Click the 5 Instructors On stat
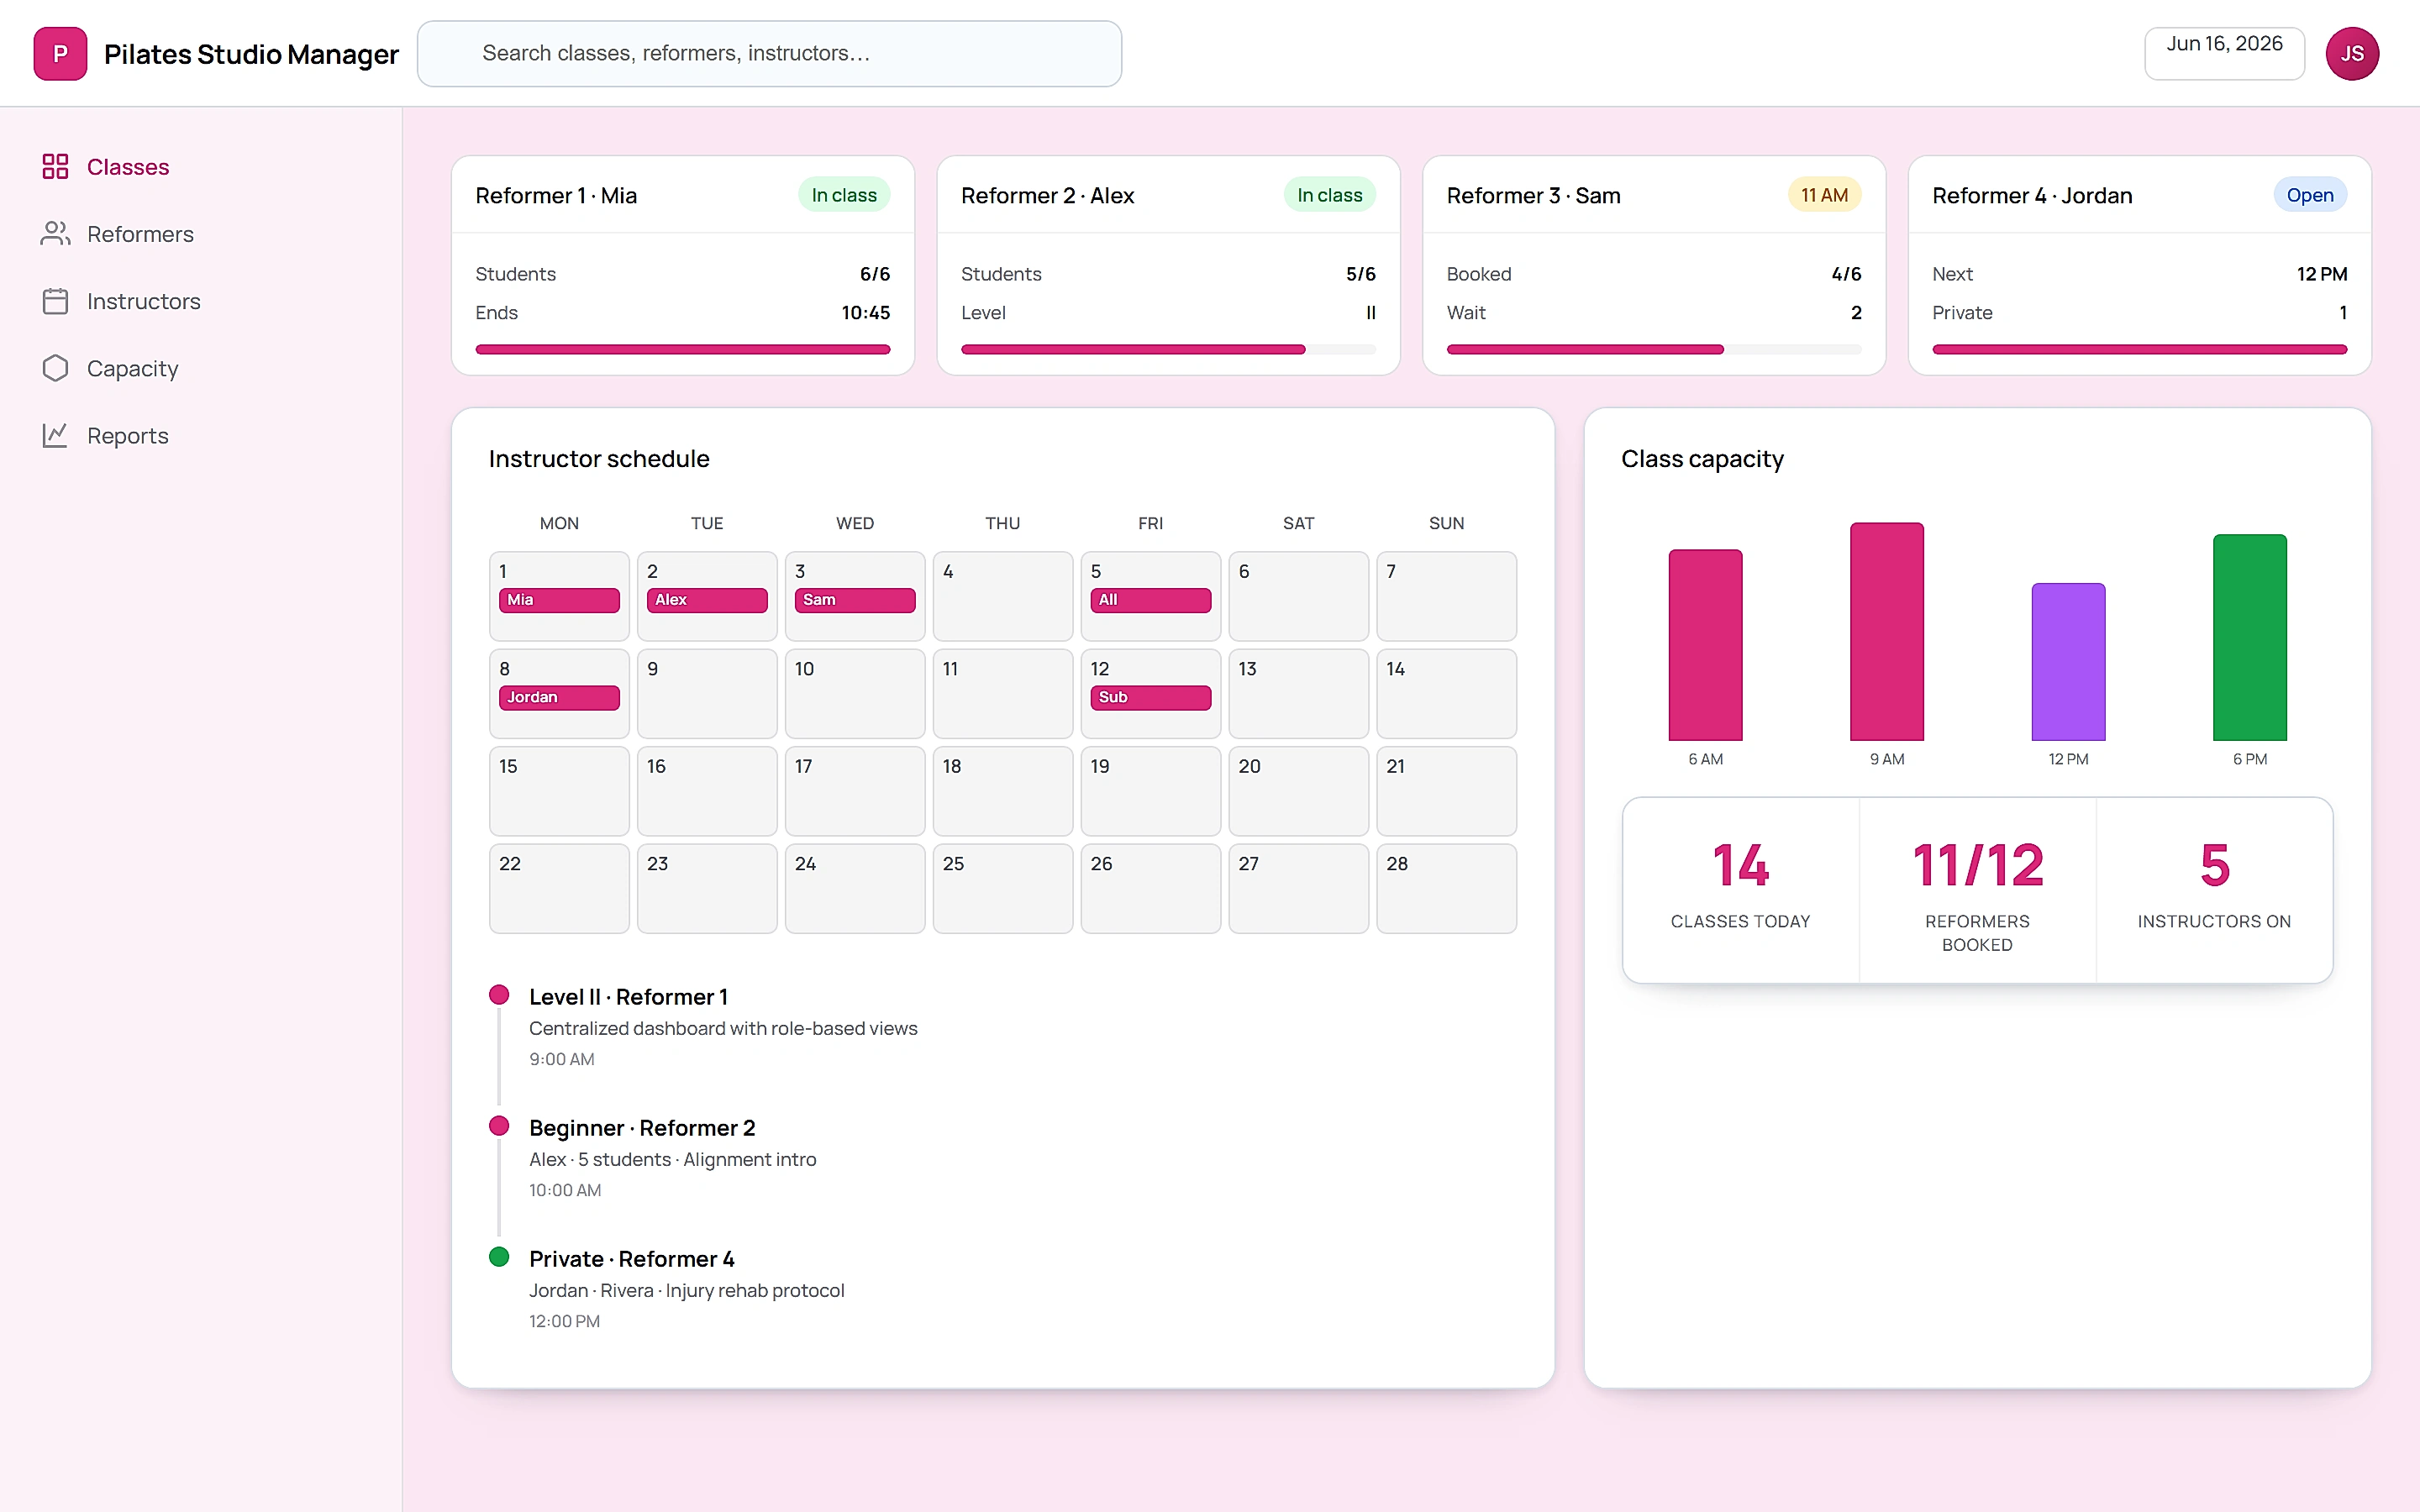 [2214, 889]
